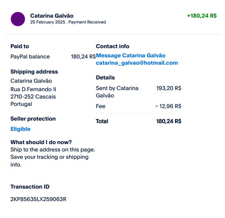Select the Rua D.Fernando II address line
The image size is (225, 218).
[33, 89]
